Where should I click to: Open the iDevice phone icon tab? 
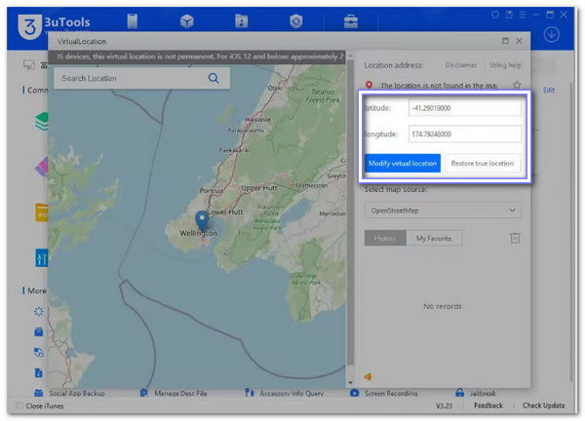point(132,20)
